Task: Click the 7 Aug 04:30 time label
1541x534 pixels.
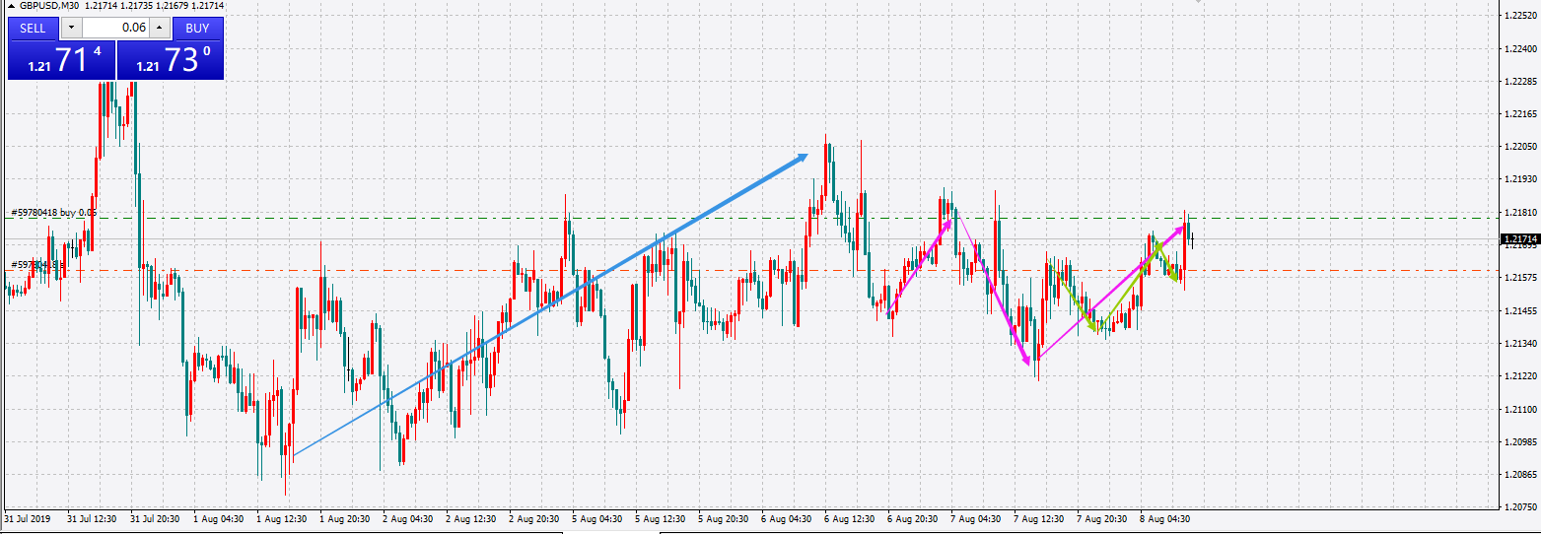Action: pyautogui.click(x=976, y=518)
